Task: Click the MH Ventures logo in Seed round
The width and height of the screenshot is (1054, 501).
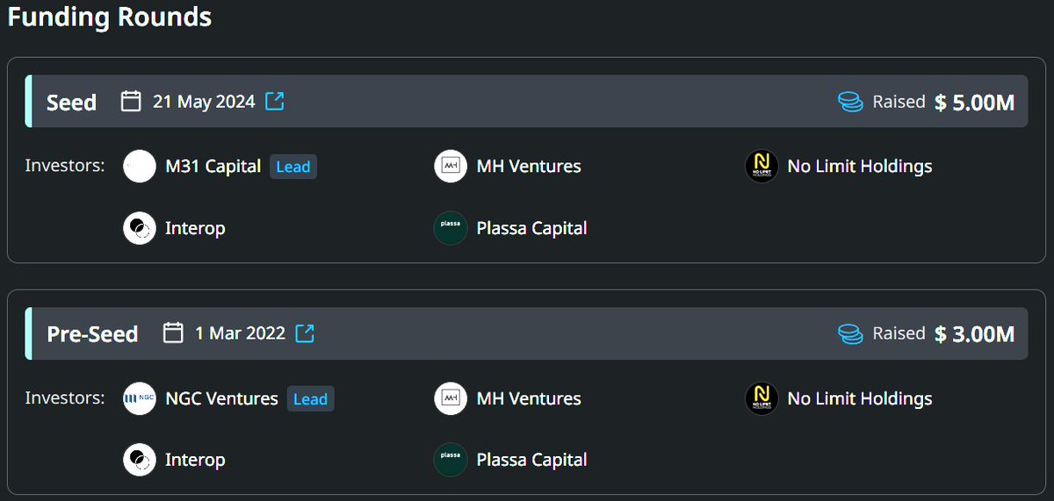Action: point(451,166)
